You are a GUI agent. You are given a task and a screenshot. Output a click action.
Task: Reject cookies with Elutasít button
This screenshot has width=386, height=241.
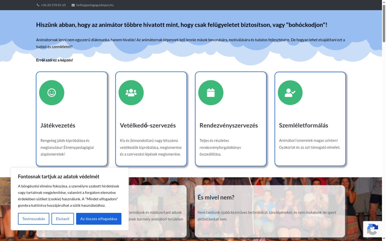point(63,219)
